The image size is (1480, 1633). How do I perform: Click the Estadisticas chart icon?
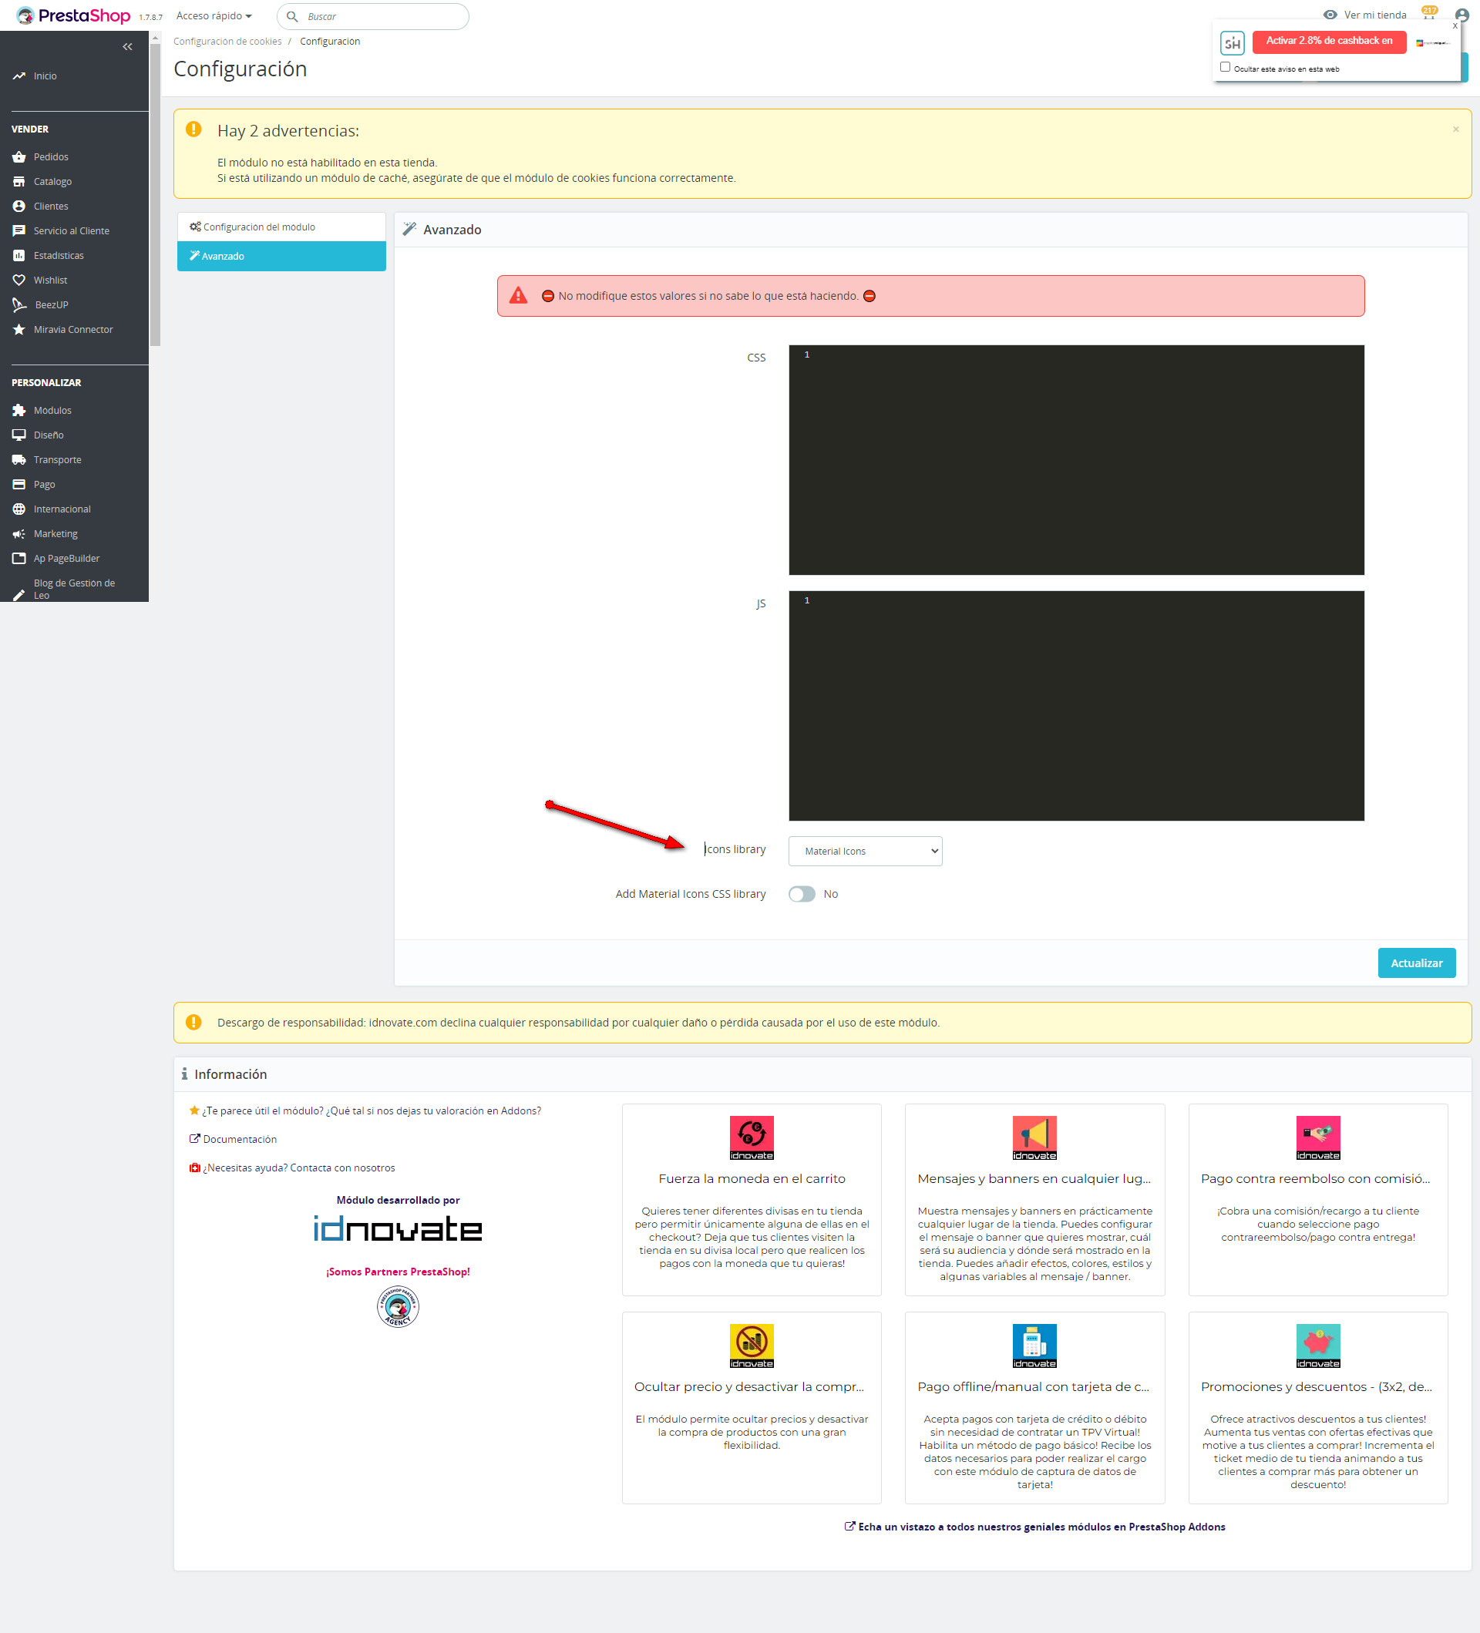[18, 256]
